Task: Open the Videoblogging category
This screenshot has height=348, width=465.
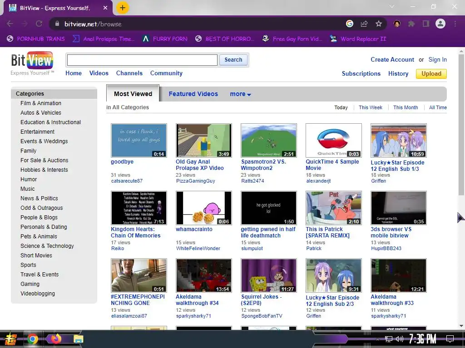Action: 38,294
